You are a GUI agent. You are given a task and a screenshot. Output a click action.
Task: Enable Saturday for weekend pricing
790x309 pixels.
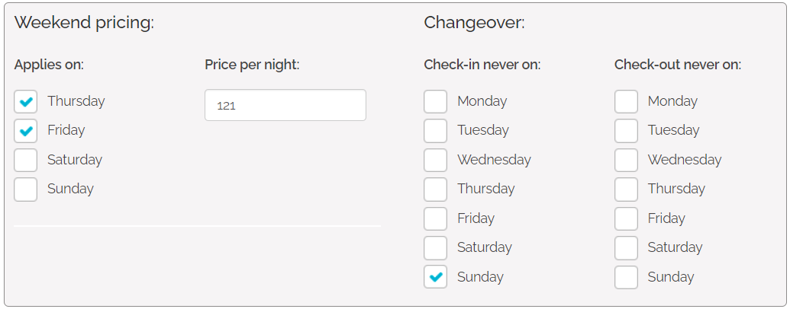26,160
